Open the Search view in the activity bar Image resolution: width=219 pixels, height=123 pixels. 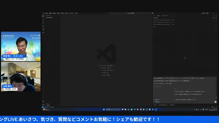point(43,19)
